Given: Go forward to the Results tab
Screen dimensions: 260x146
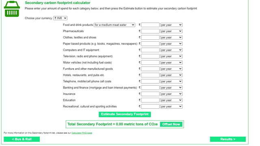Looking at the screenshot, I should 228,139.
